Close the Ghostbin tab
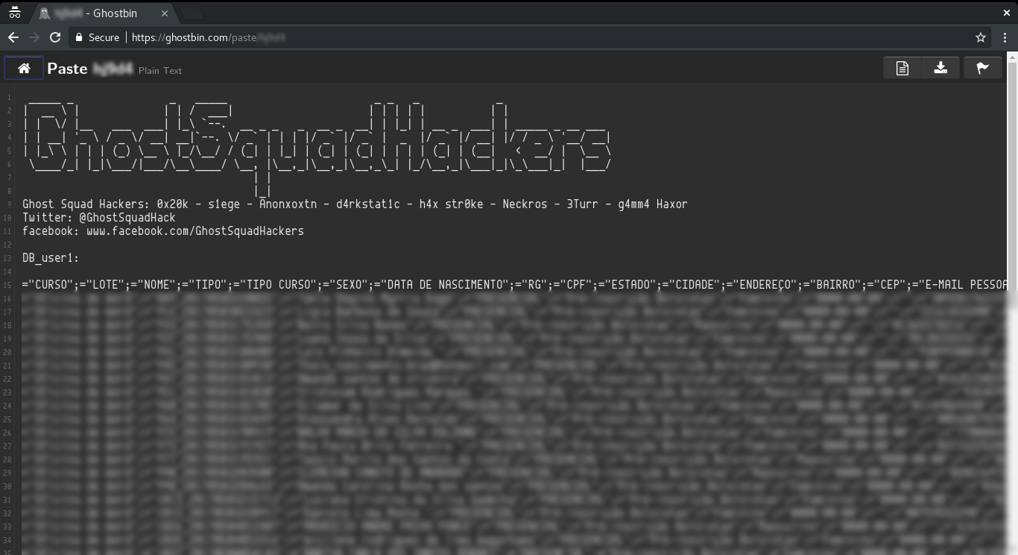This screenshot has height=555, width=1018. coord(165,13)
